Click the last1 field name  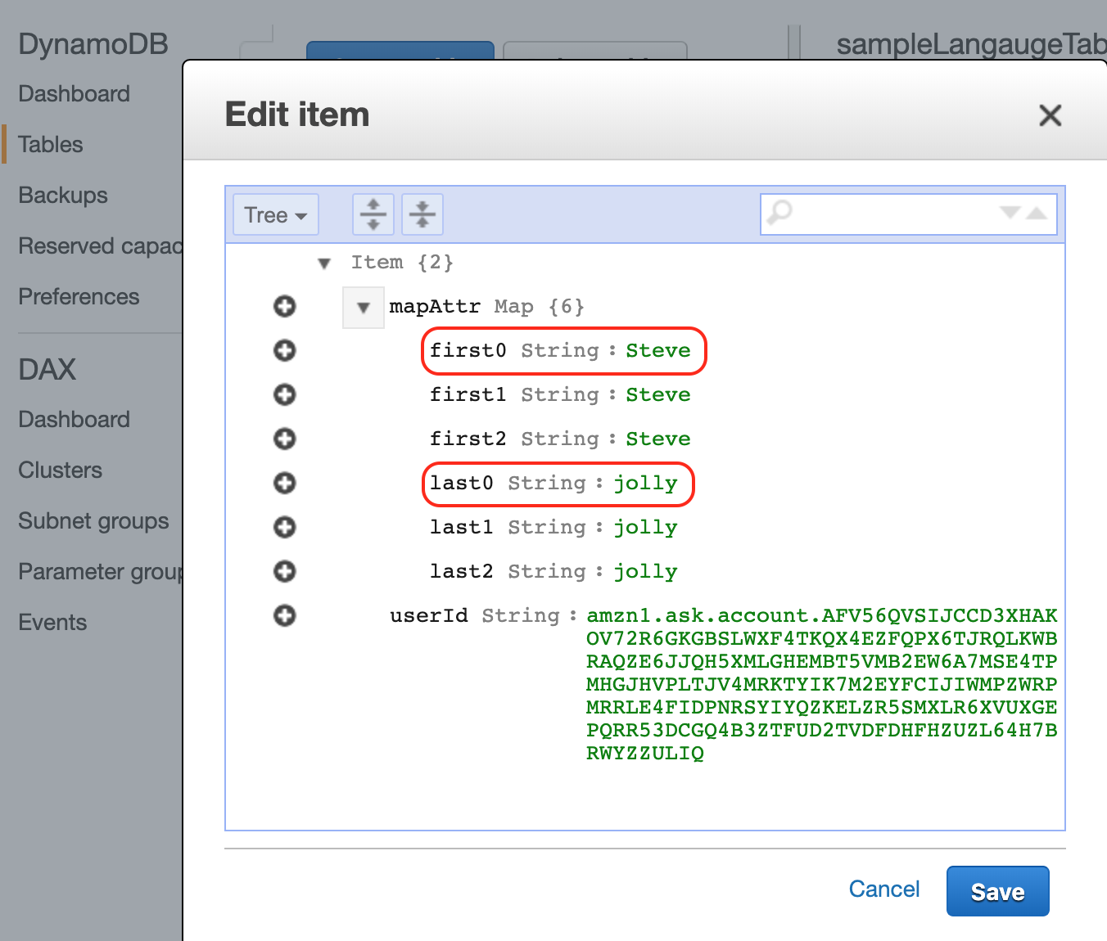(x=462, y=528)
